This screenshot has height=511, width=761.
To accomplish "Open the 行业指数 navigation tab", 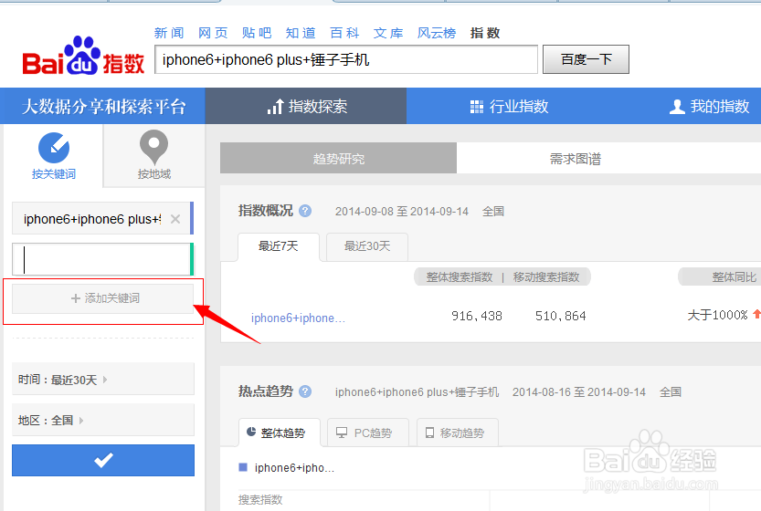I will pos(509,106).
